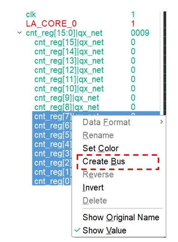This screenshot has height=242, width=178.
Task: Select the clk signal
Action: (x=31, y=15)
